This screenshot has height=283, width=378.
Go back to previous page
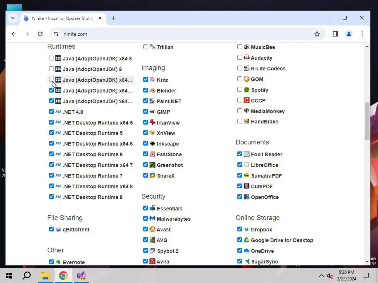(14, 34)
